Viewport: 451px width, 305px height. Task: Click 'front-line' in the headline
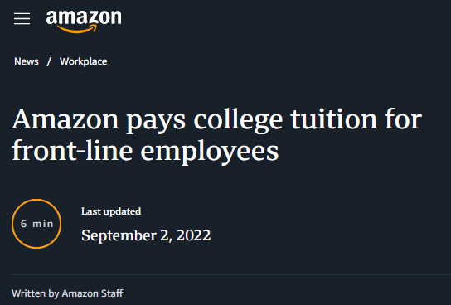pyautogui.click(x=72, y=150)
